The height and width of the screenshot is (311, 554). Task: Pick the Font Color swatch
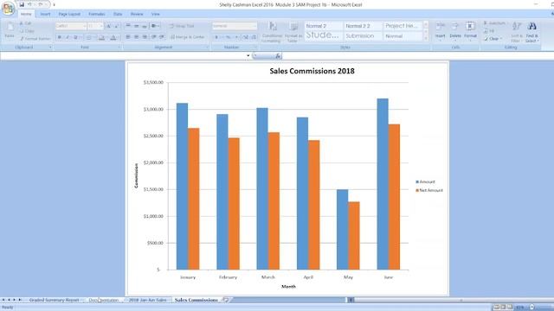pos(113,37)
